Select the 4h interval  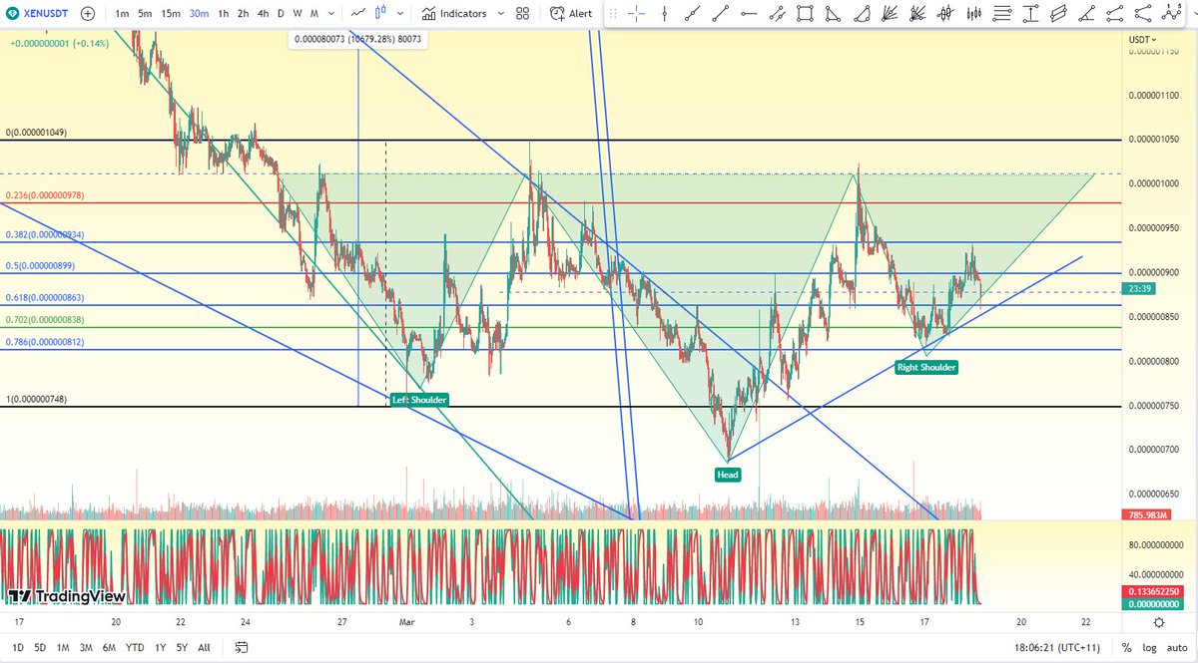click(x=264, y=14)
